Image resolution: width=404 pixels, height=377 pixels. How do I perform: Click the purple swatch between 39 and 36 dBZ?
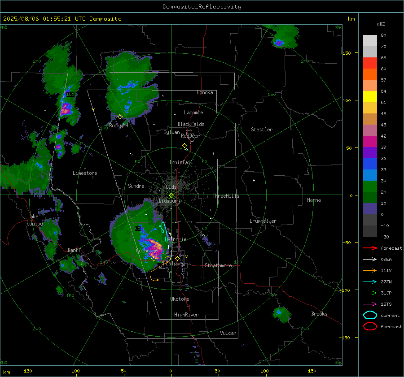[370, 152]
